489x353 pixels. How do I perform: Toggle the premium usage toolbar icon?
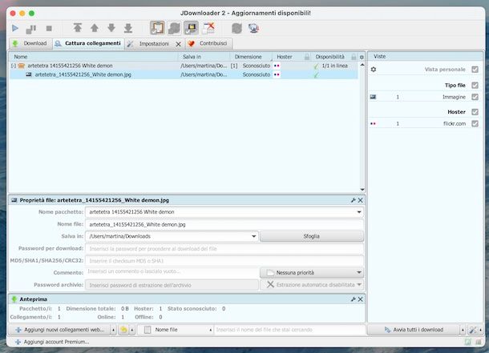(x=191, y=28)
